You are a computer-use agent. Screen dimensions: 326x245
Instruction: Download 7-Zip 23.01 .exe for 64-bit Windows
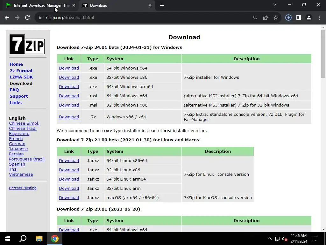[x=69, y=230]
